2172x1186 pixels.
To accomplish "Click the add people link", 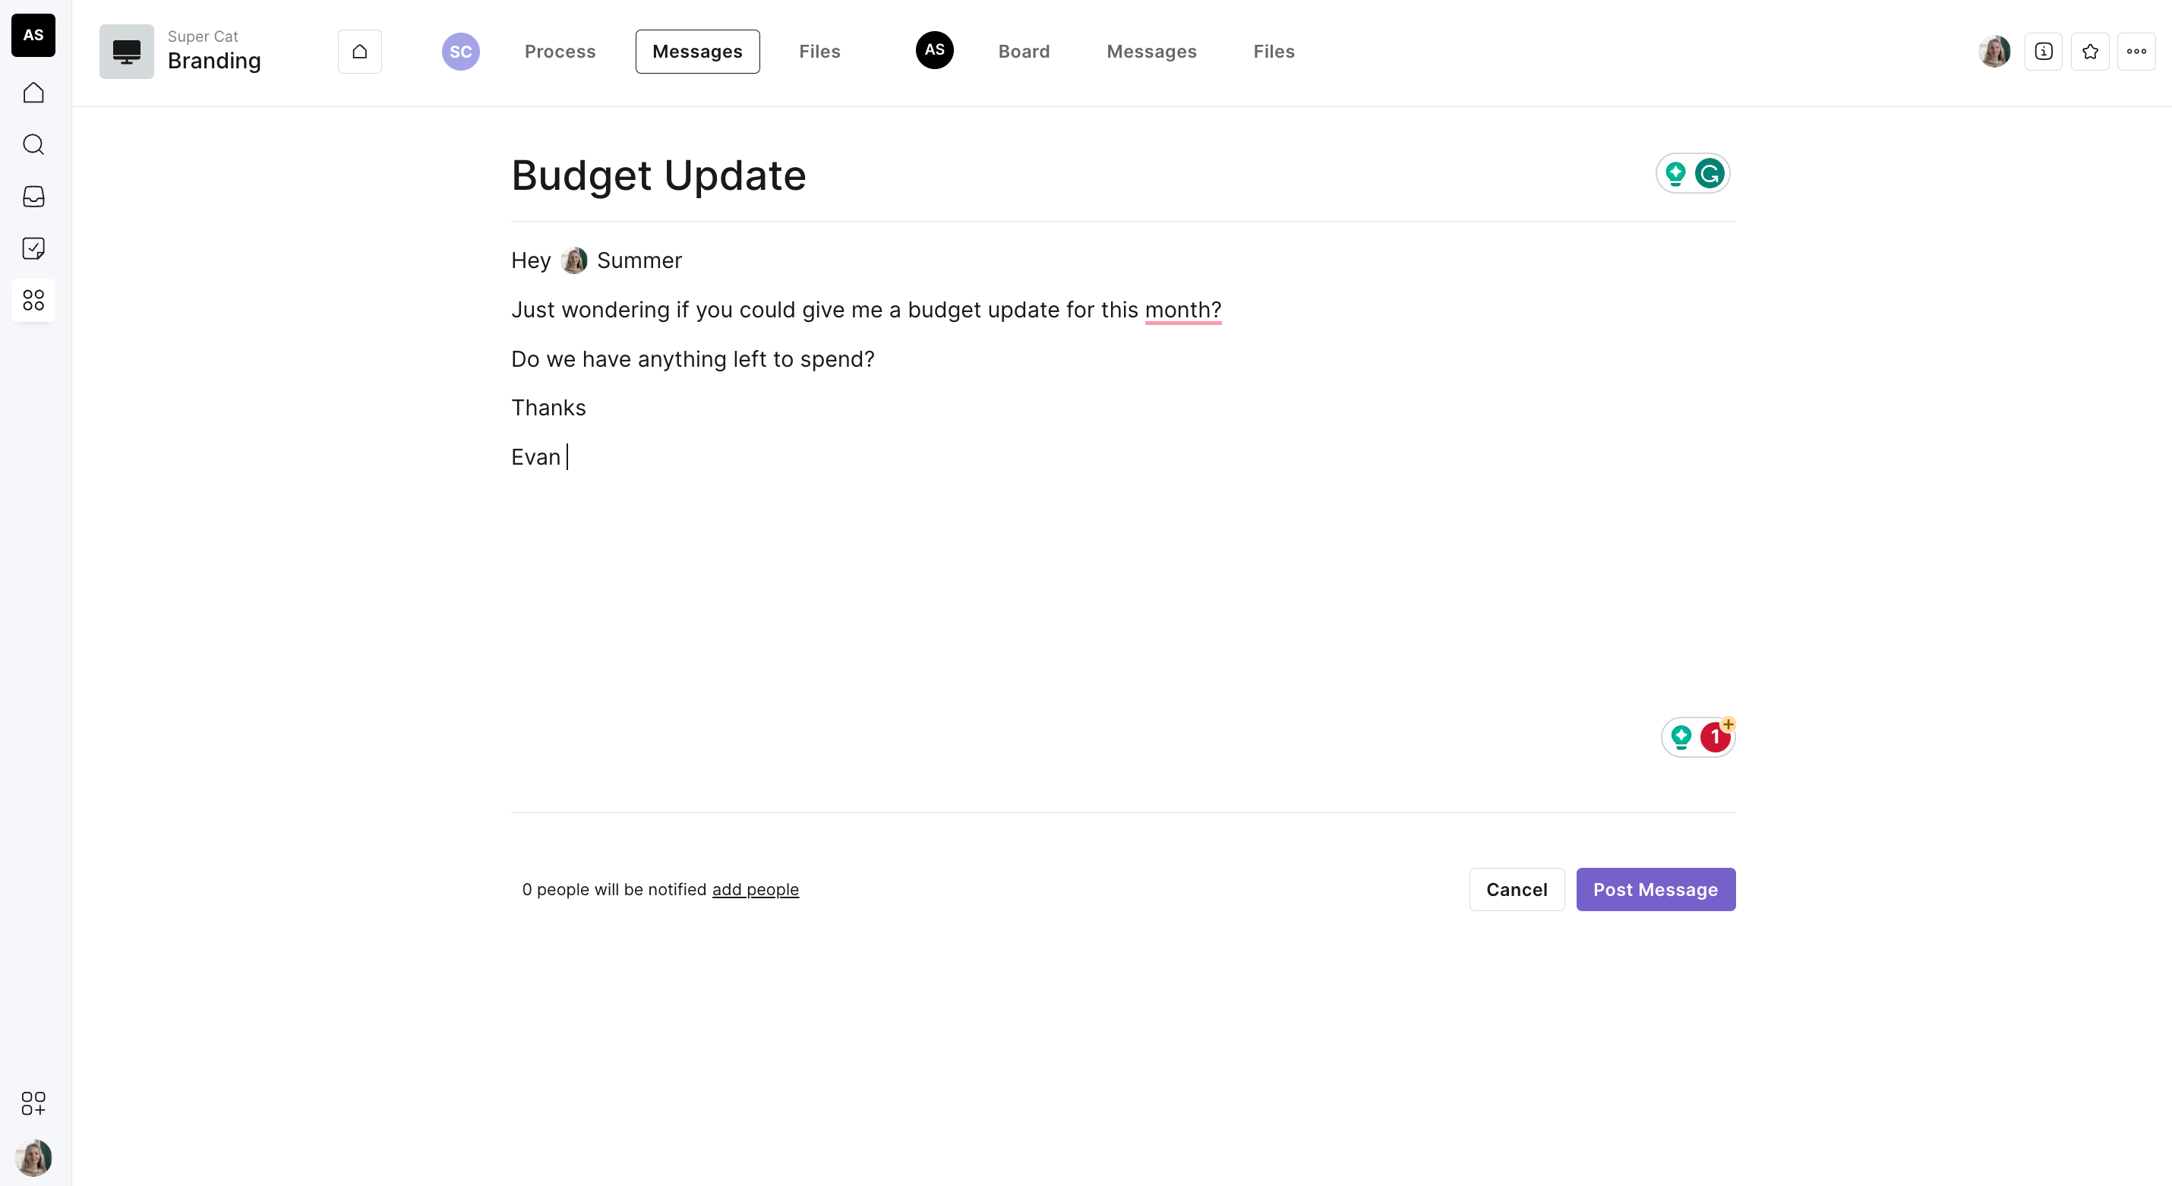I will point(755,889).
